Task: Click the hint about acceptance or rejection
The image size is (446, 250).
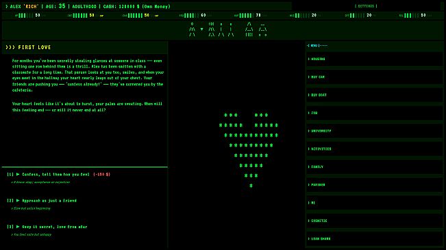Action: [x=40, y=182]
